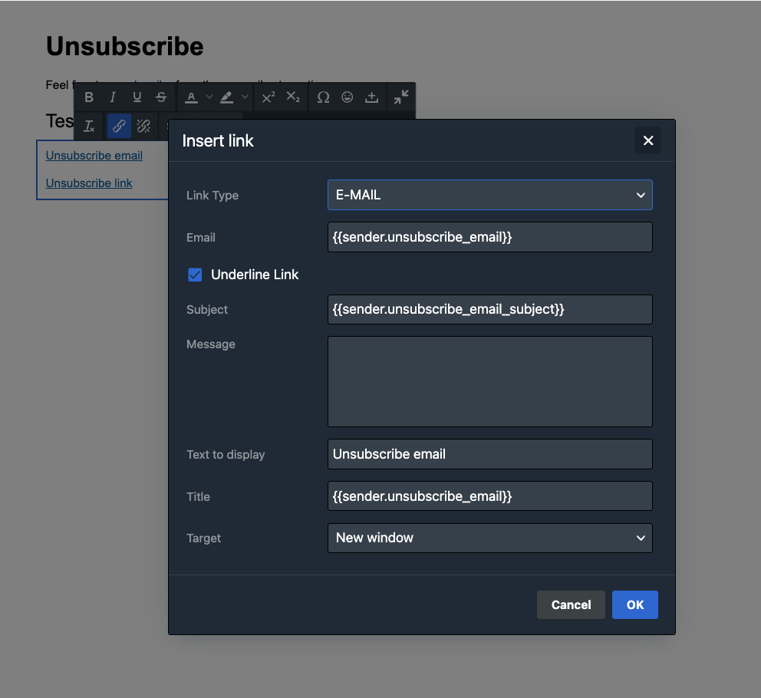Apply italic formatting
Screen dimensions: 761x698
[x=113, y=97]
